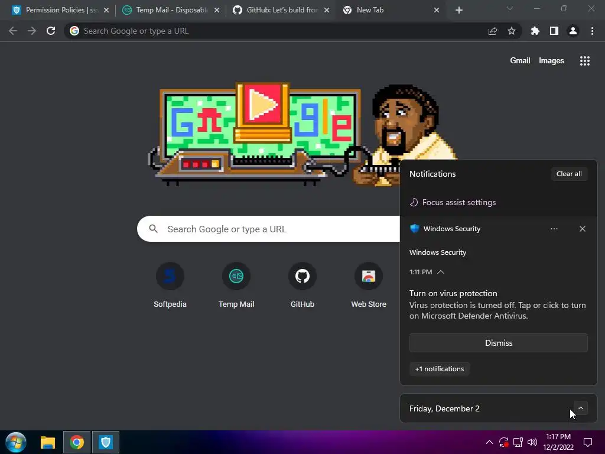Open the Chrome profile avatar
This screenshot has width=605, height=454.
tap(573, 31)
